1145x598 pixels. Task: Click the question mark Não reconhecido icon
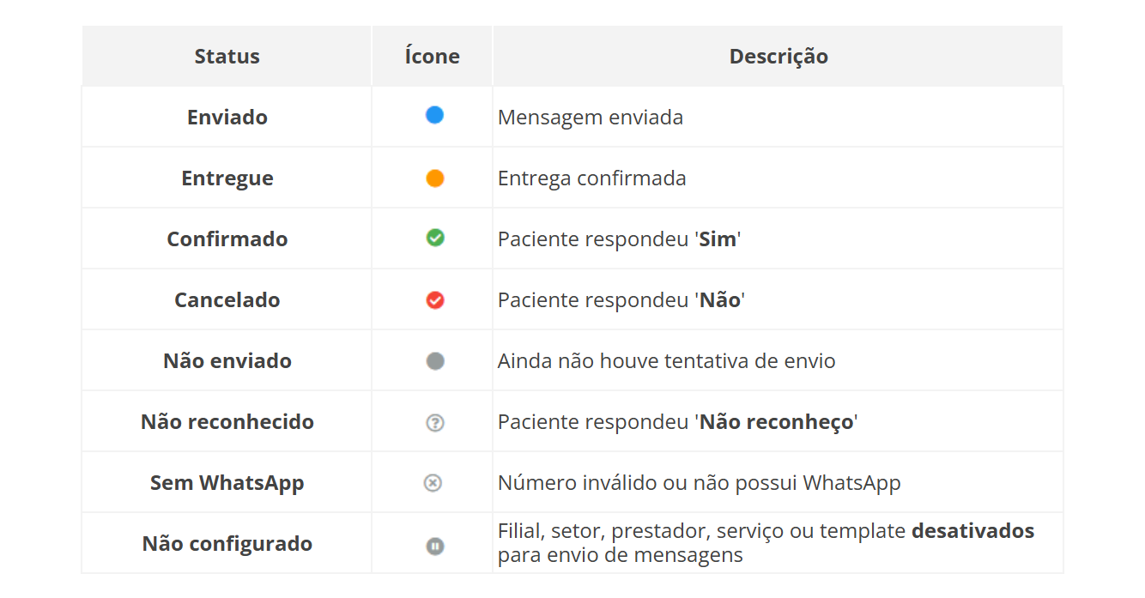pyautogui.click(x=435, y=422)
